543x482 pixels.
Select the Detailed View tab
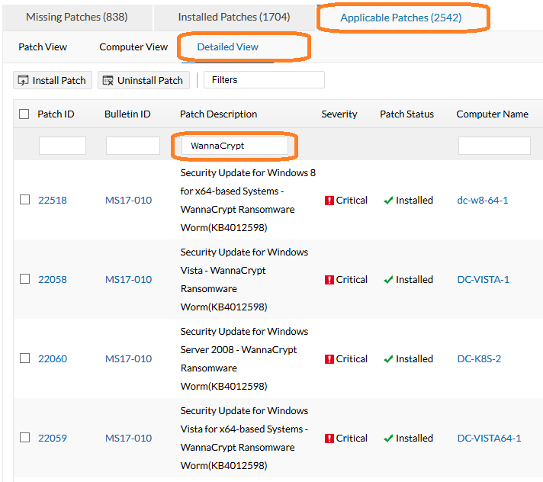tap(227, 47)
